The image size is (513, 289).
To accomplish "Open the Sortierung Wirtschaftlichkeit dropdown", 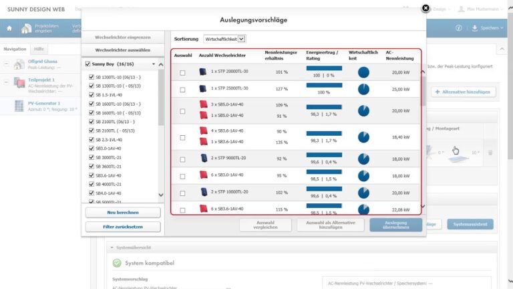I will click(224, 39).
